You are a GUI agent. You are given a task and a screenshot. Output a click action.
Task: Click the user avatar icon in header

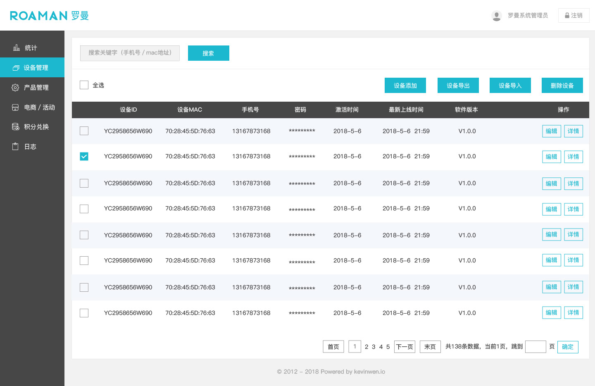point(497,16)
